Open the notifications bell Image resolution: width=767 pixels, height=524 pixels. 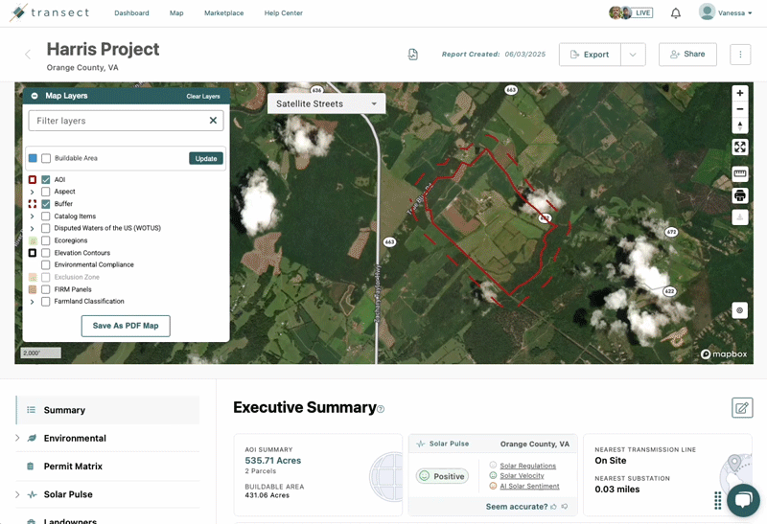point(676,13)
